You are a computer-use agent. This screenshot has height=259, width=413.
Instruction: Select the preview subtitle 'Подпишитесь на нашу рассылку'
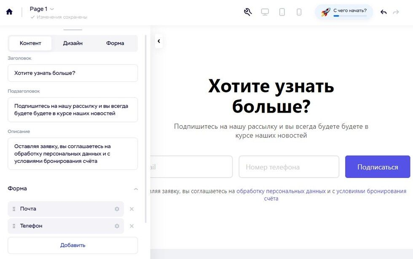point(271,131)
